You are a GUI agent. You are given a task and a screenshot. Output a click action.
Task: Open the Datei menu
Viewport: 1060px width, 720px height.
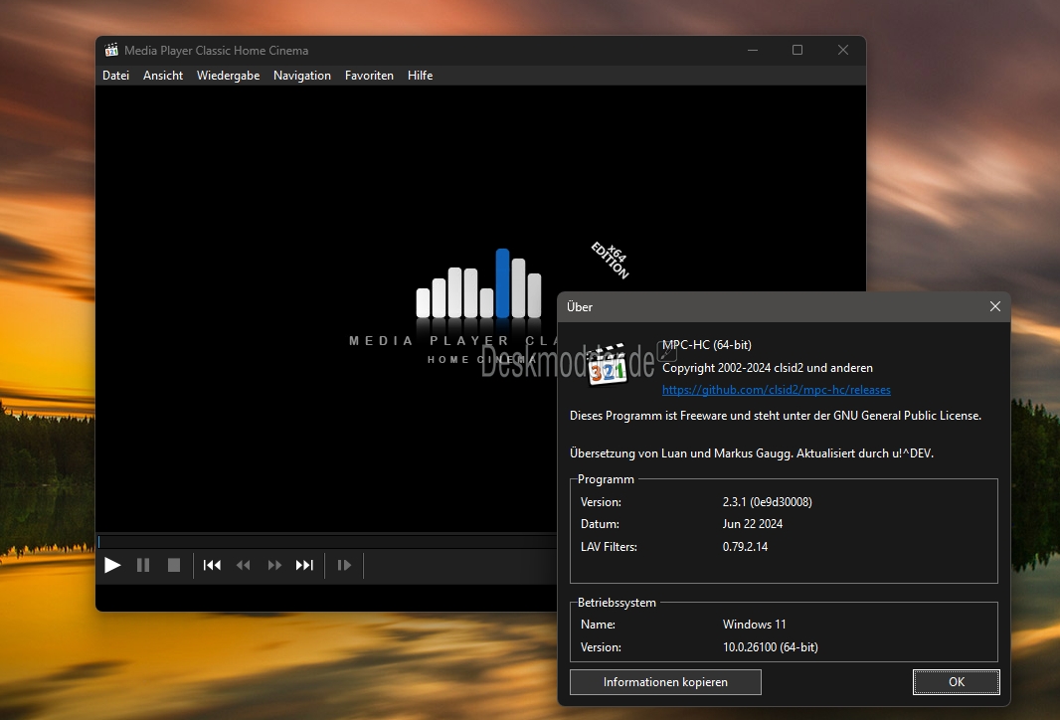(x=115, y=76)
